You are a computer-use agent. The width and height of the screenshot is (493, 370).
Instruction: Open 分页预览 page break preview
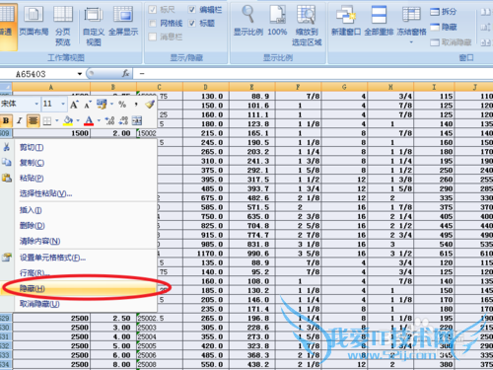click(63, 26)
